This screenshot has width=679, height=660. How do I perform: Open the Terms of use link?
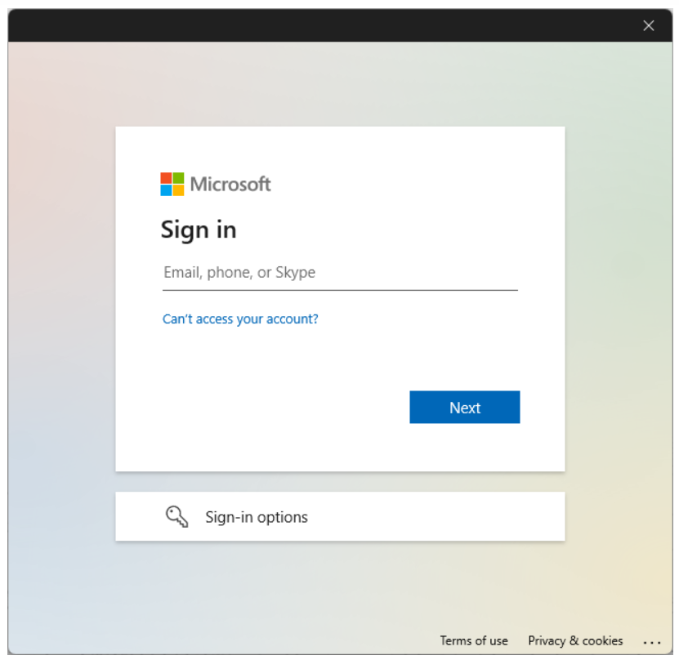pyautogui.click(x=474, y=640)
